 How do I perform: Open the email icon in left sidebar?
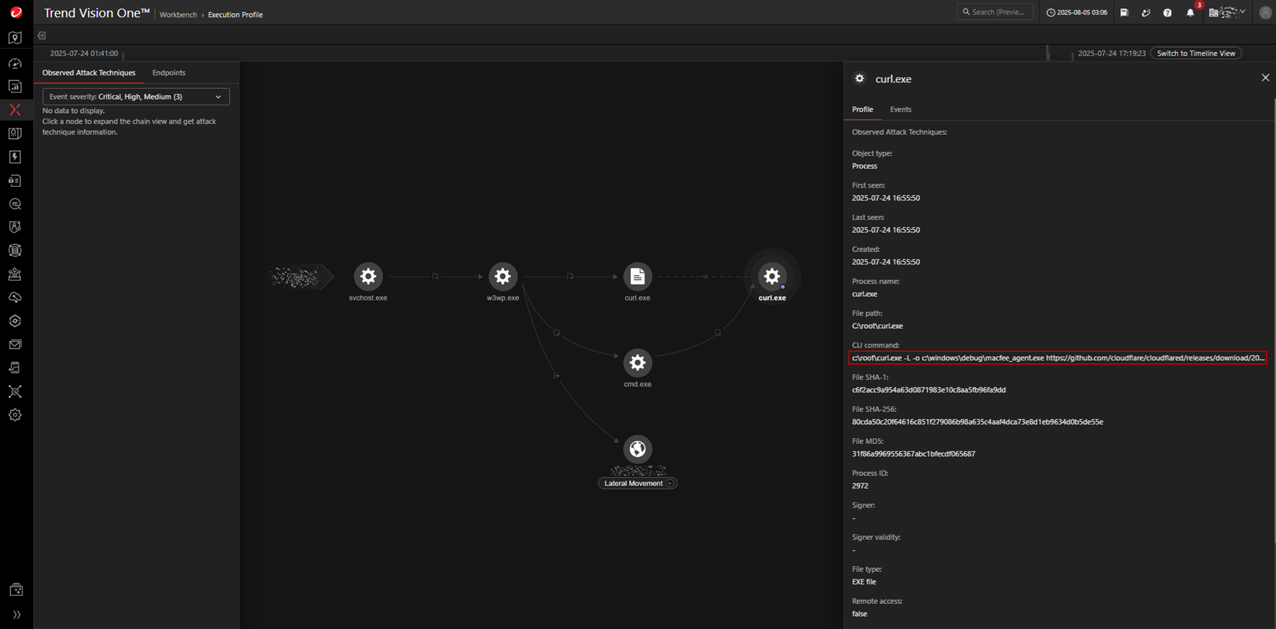[15, 345]
